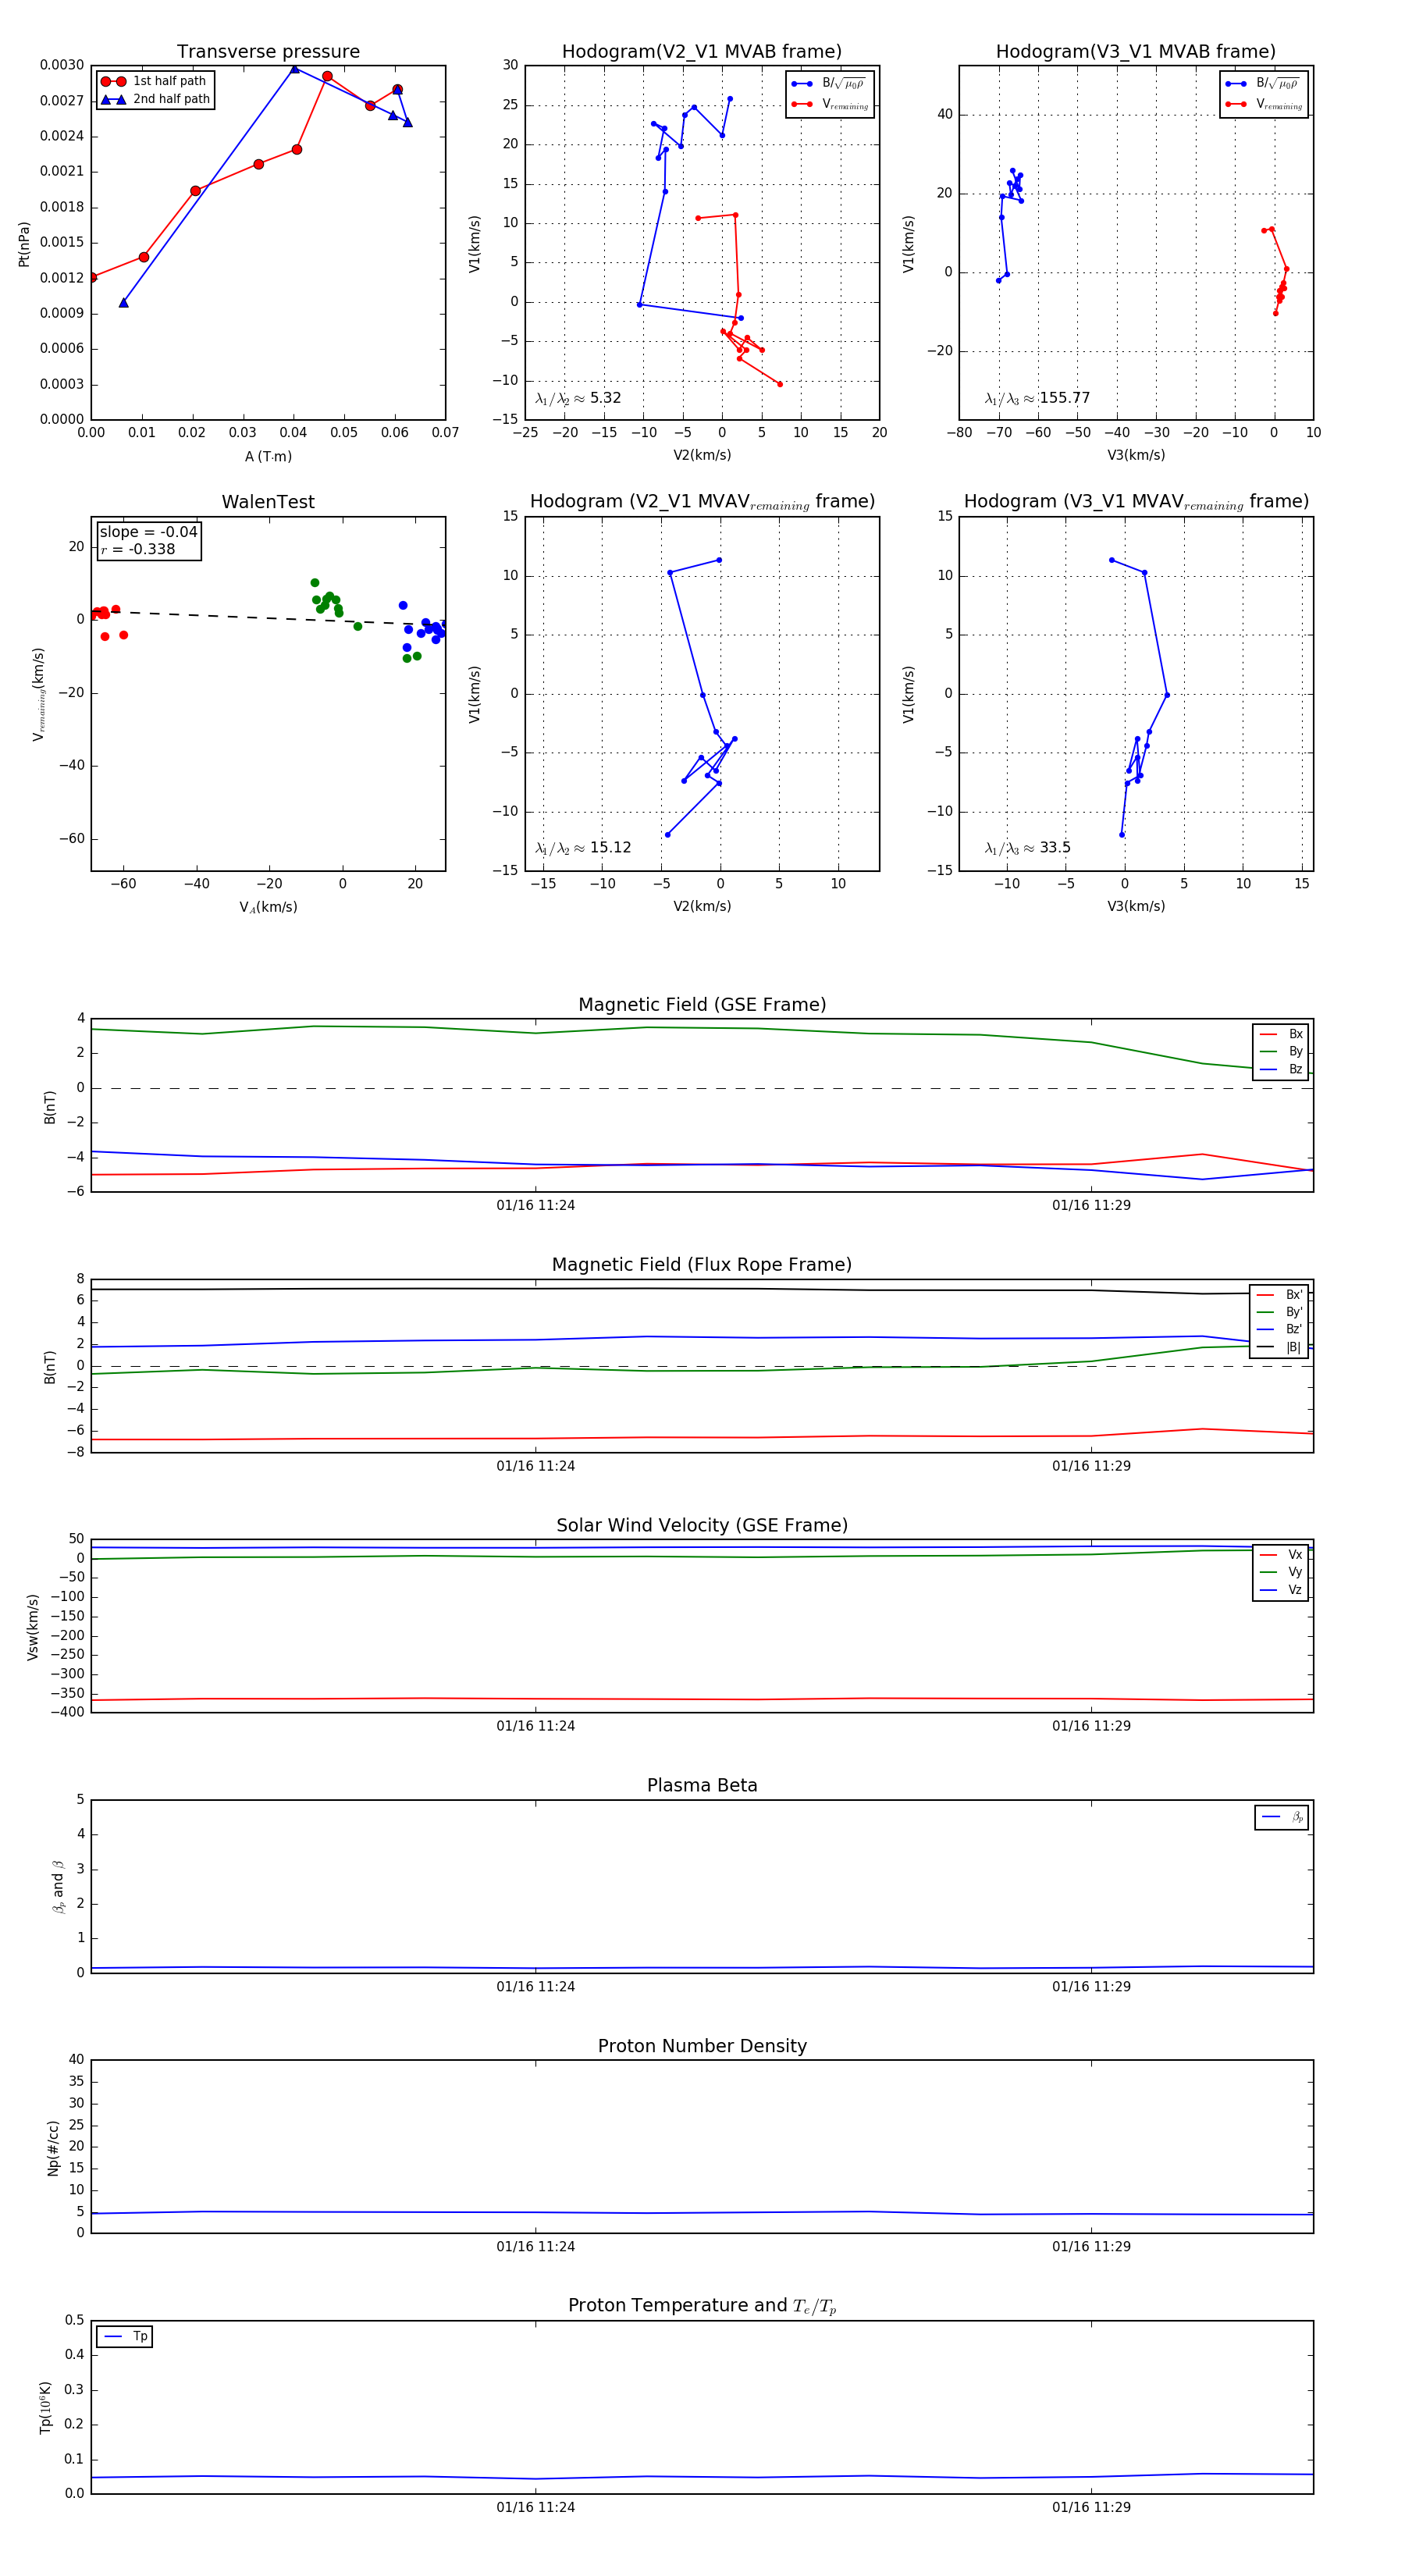1405x2576 pixels.
Task: Click the 'Plasma Beta' plot title
Action: point(702,1786)
